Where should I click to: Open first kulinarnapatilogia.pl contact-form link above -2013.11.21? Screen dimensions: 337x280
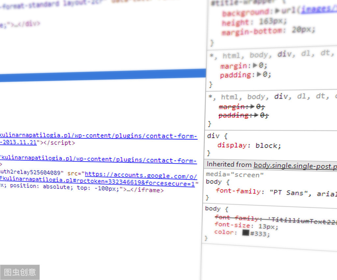click(x=98, y=136)
